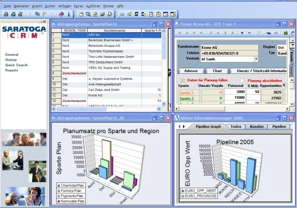Open the Sparte 2 link
297x208 pixels.
pyautogui.click(x=187, y=98)
